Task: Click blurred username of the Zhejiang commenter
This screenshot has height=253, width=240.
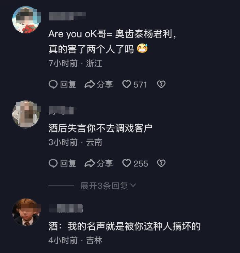Action: click(67, 15)
